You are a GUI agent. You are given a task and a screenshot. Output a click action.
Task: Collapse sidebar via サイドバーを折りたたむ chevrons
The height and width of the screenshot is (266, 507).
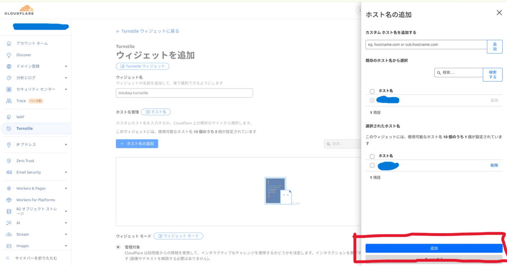(x=8, y=258)
